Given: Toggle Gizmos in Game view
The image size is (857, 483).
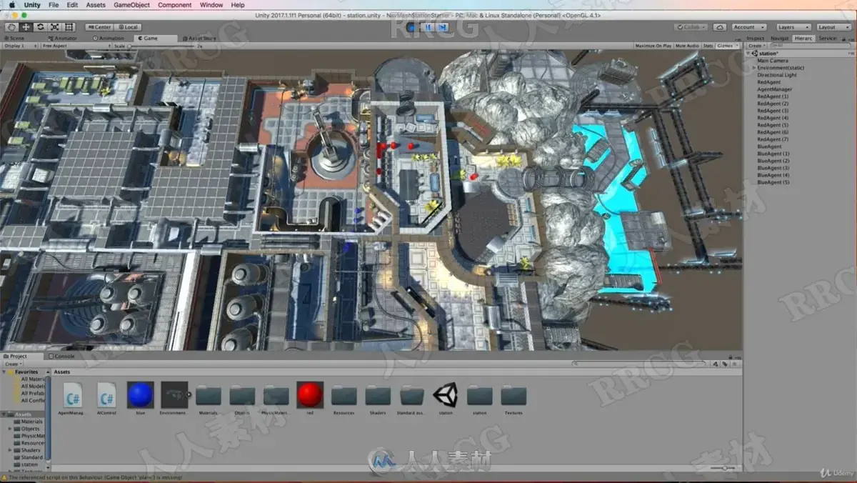Looking at the screenshot, I should tap(727, 46).
